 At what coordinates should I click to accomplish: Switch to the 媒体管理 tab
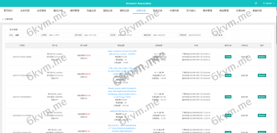pyautogui.click(x=207, y=11)
